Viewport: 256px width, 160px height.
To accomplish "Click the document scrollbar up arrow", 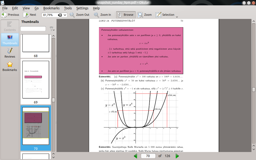I will 254,21.
